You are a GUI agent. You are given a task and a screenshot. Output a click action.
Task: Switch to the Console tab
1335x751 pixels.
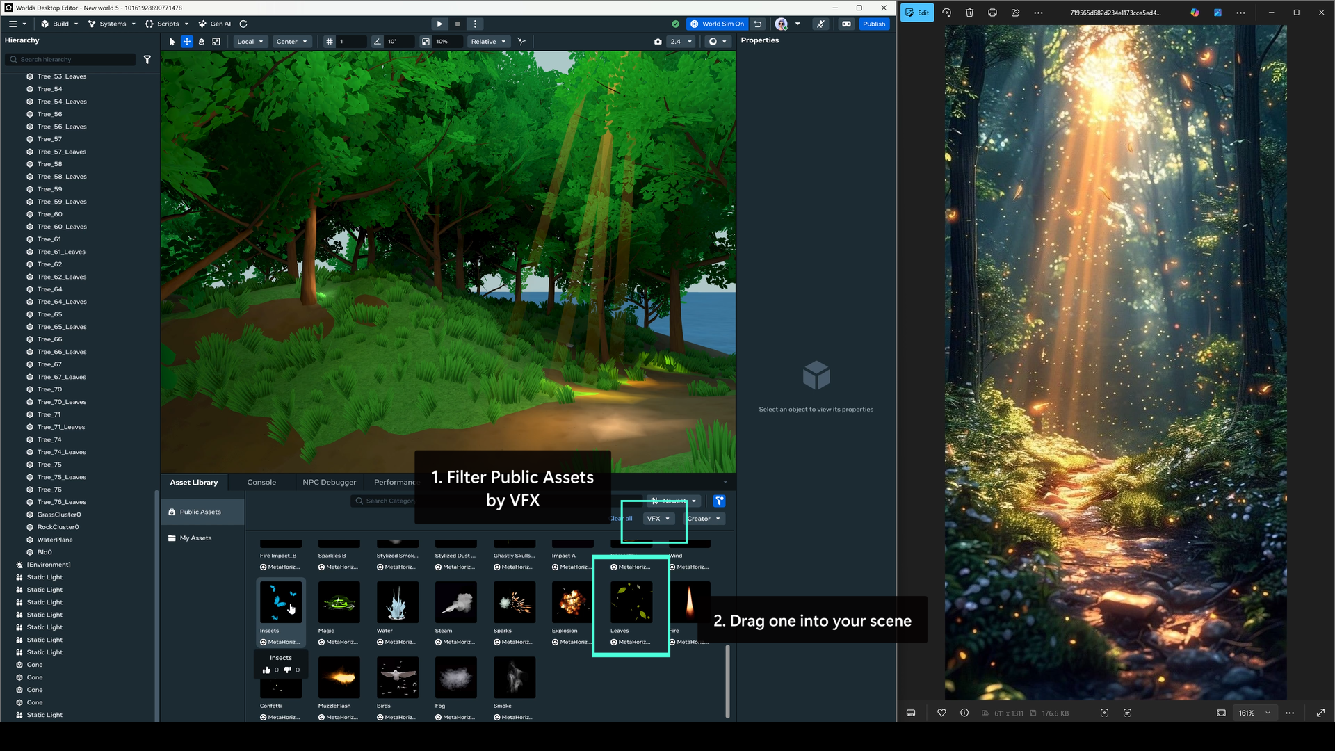point(261,482)
